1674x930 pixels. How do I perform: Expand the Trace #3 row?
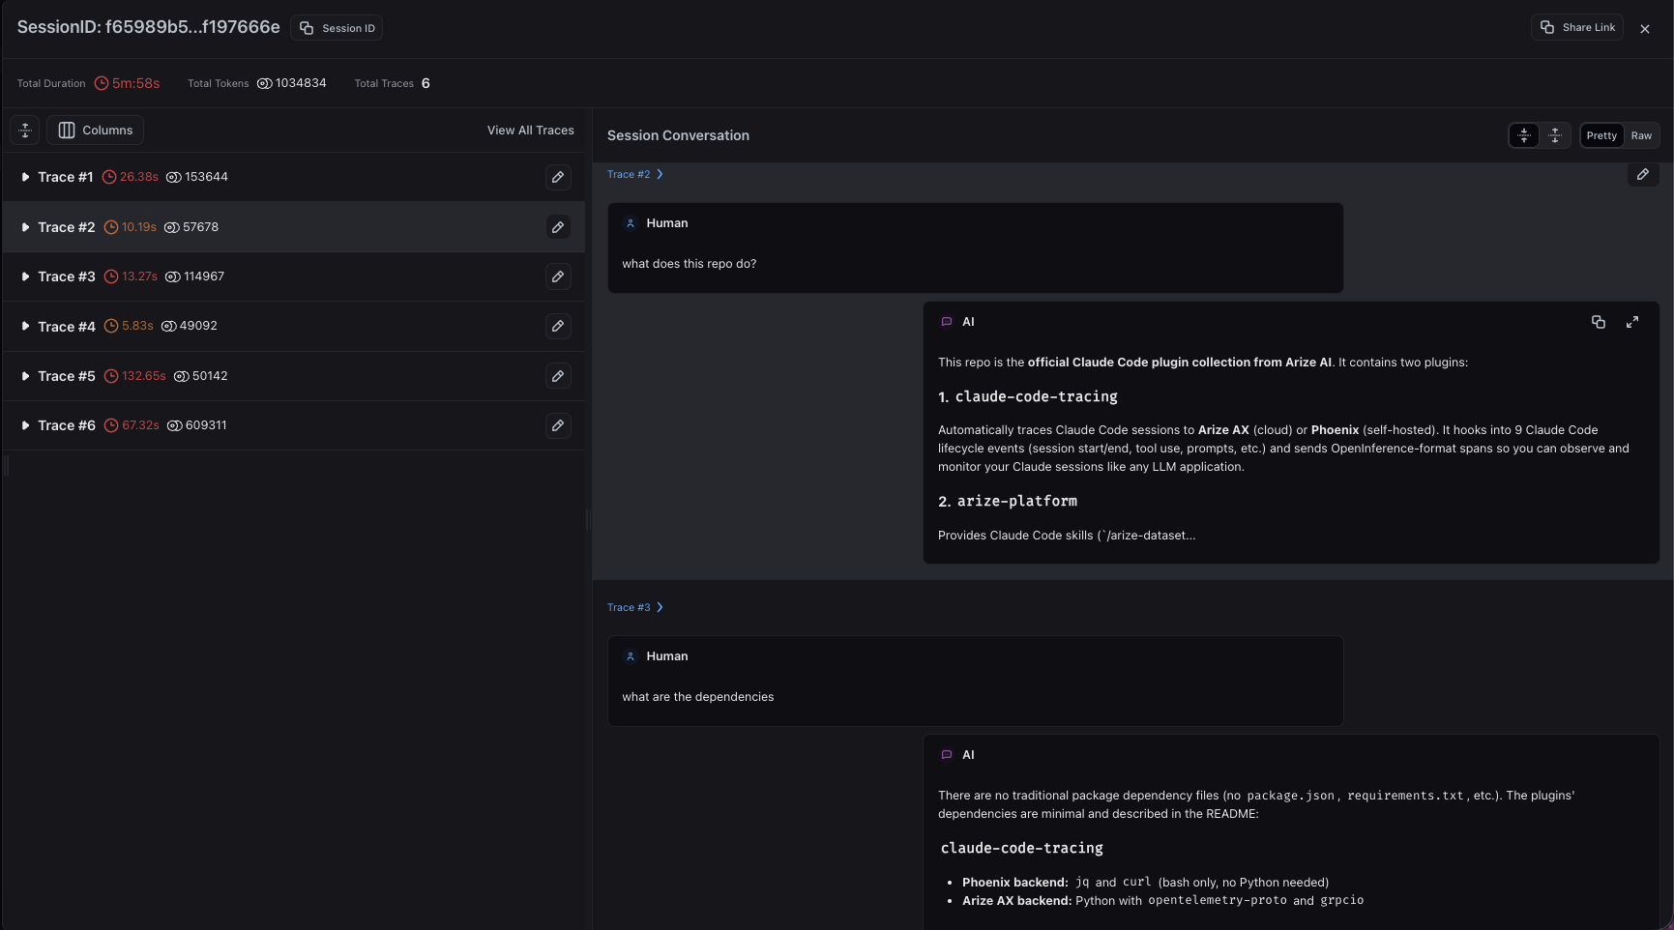coord(25,277)
